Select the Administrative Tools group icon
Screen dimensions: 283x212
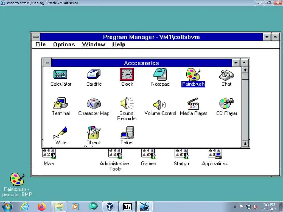tap(115, 154)
